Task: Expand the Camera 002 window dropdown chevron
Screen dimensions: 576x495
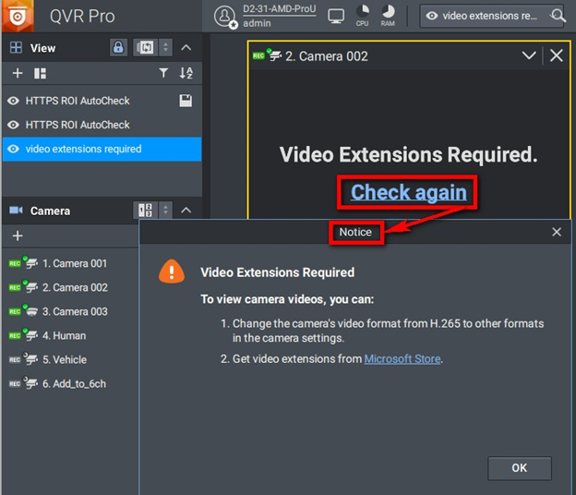Action: (529, 55)
